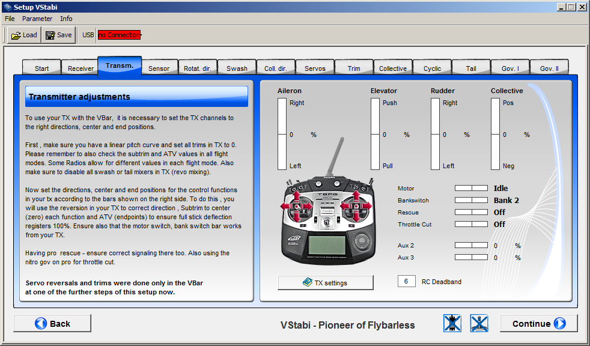The height and width of the screenshot is (346, 590).
Task: Click the Save toolbar button
Action: coord(59,35)
